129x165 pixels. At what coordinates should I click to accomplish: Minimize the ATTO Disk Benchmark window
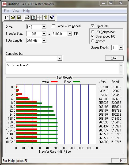[x=104, y=3]
